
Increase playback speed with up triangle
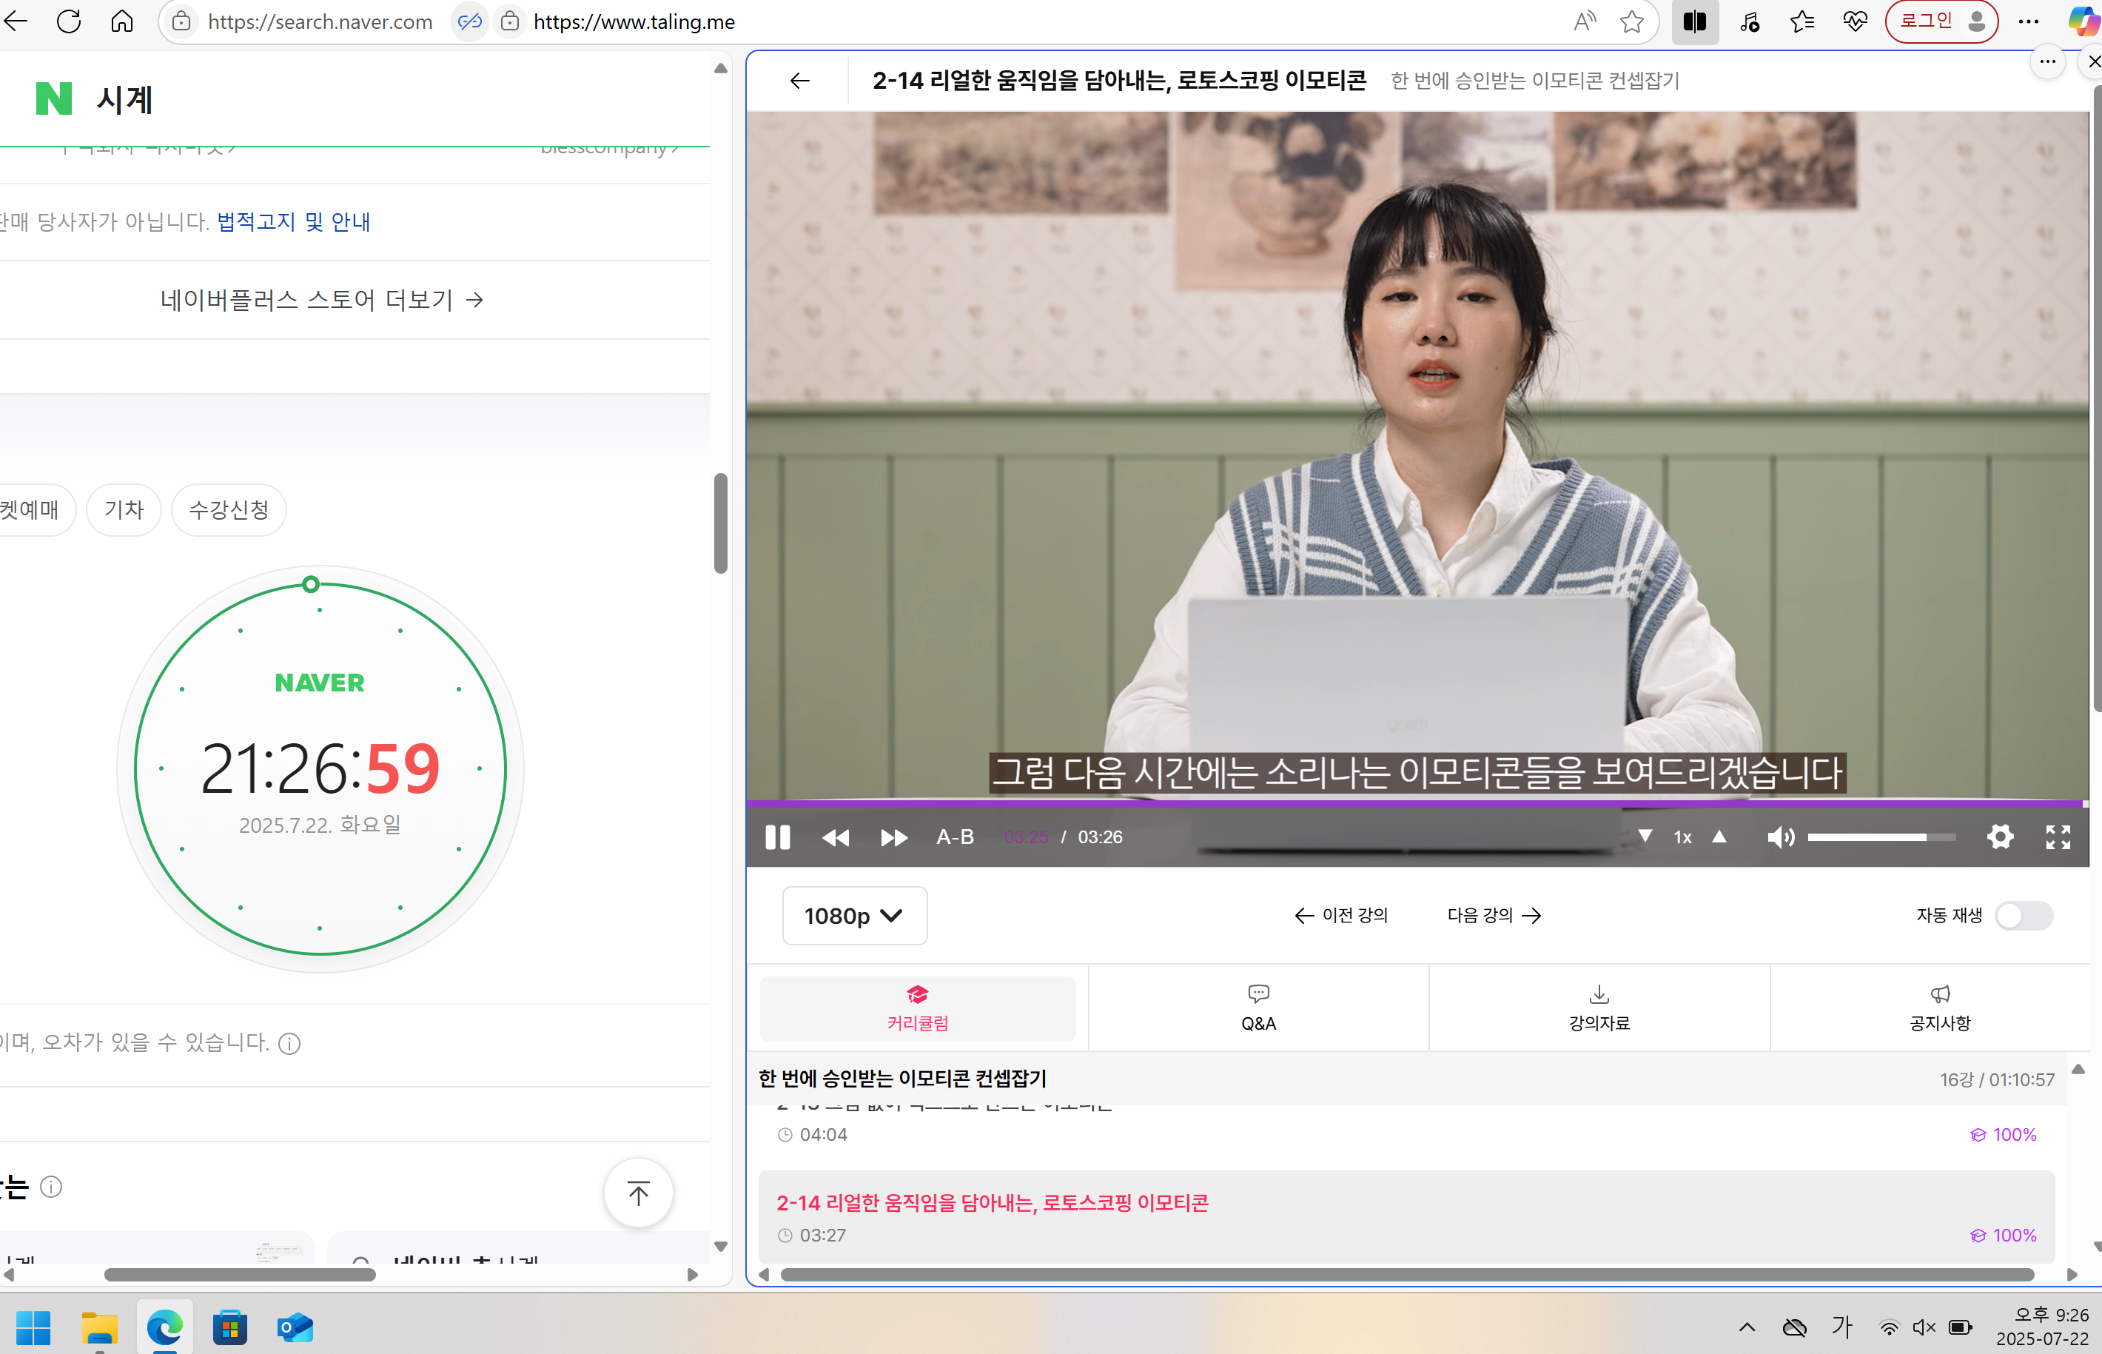pyautogui.click(x=1720, y=836)
